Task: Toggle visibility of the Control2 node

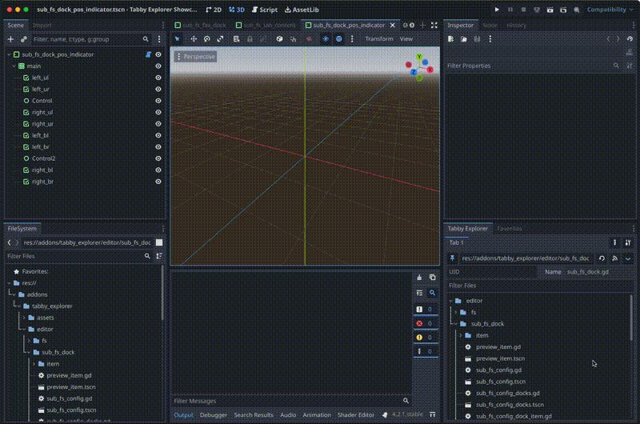Action: pyautogui.click(x=158, y=158)
